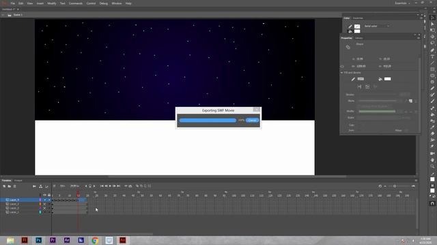Open the Commands menu
437x245 pixels.
click(x=76, y=3)
